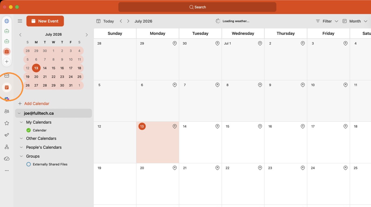Click the Wednesday column header
The image size is (371, 207).
point(243,33)
